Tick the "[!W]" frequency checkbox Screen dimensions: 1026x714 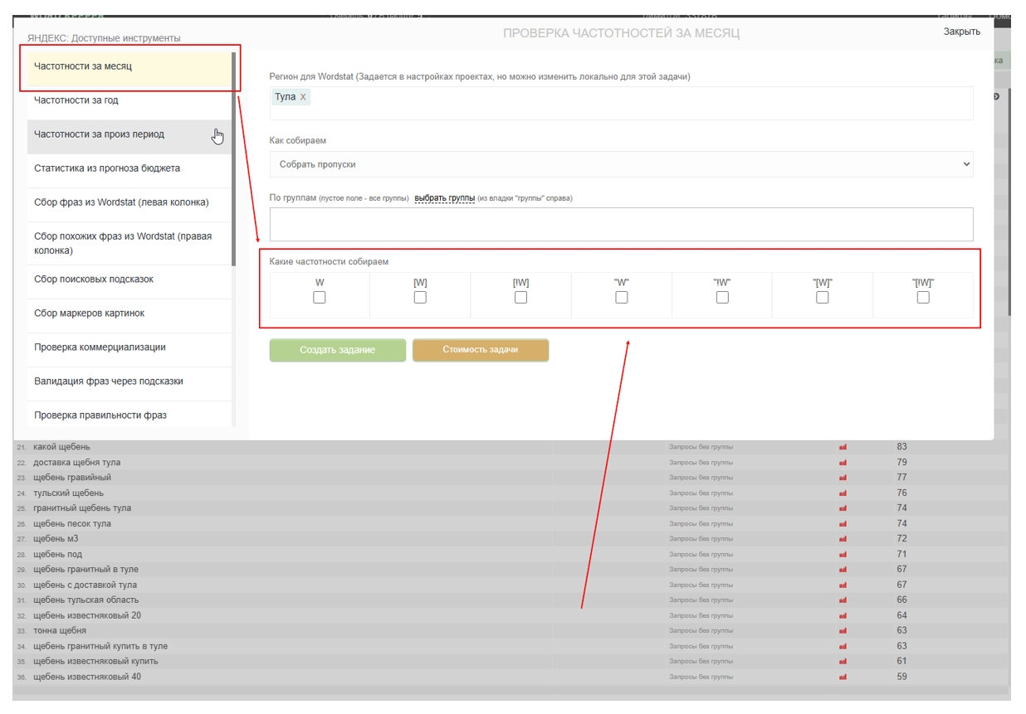click(923, 297)
